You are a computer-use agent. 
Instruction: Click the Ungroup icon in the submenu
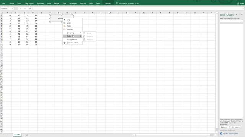click(84, 37)
